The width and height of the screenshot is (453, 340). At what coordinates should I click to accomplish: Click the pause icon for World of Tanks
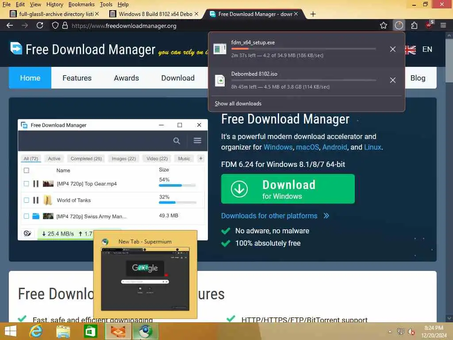tap(36, 200)
